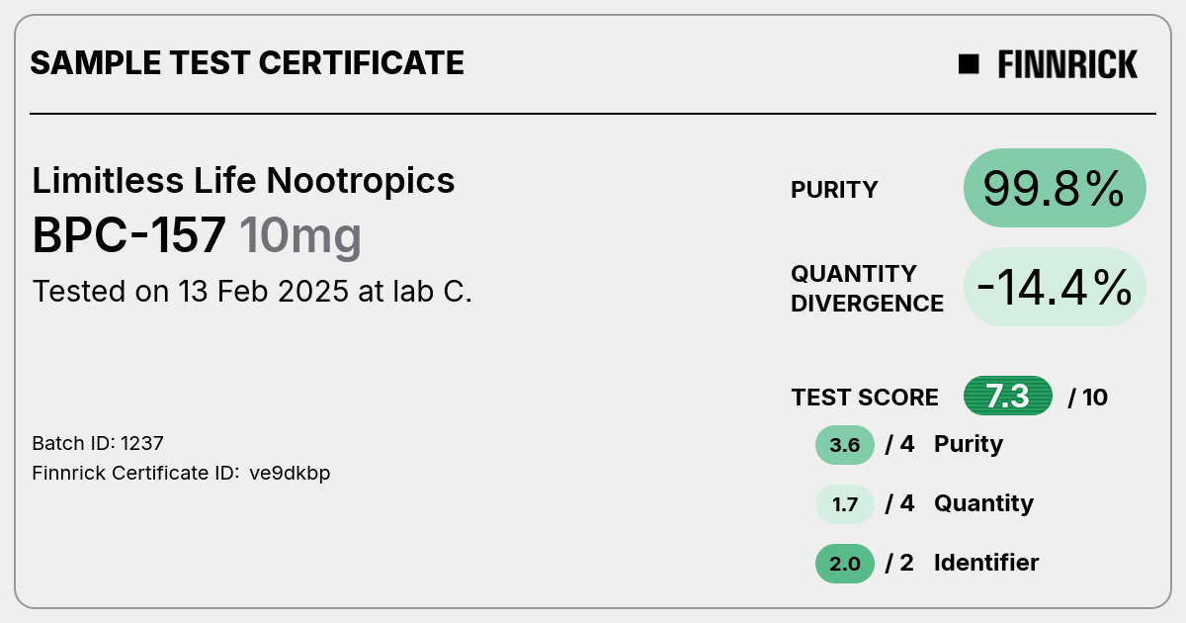1186x623 pixels.
Task: Click the Identifier score label
Action: (986, 563)
